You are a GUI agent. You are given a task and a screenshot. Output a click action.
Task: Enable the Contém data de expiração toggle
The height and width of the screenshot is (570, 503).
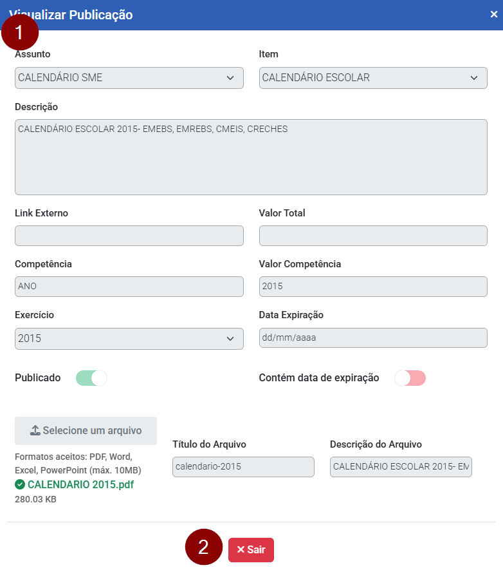point(410,378)
